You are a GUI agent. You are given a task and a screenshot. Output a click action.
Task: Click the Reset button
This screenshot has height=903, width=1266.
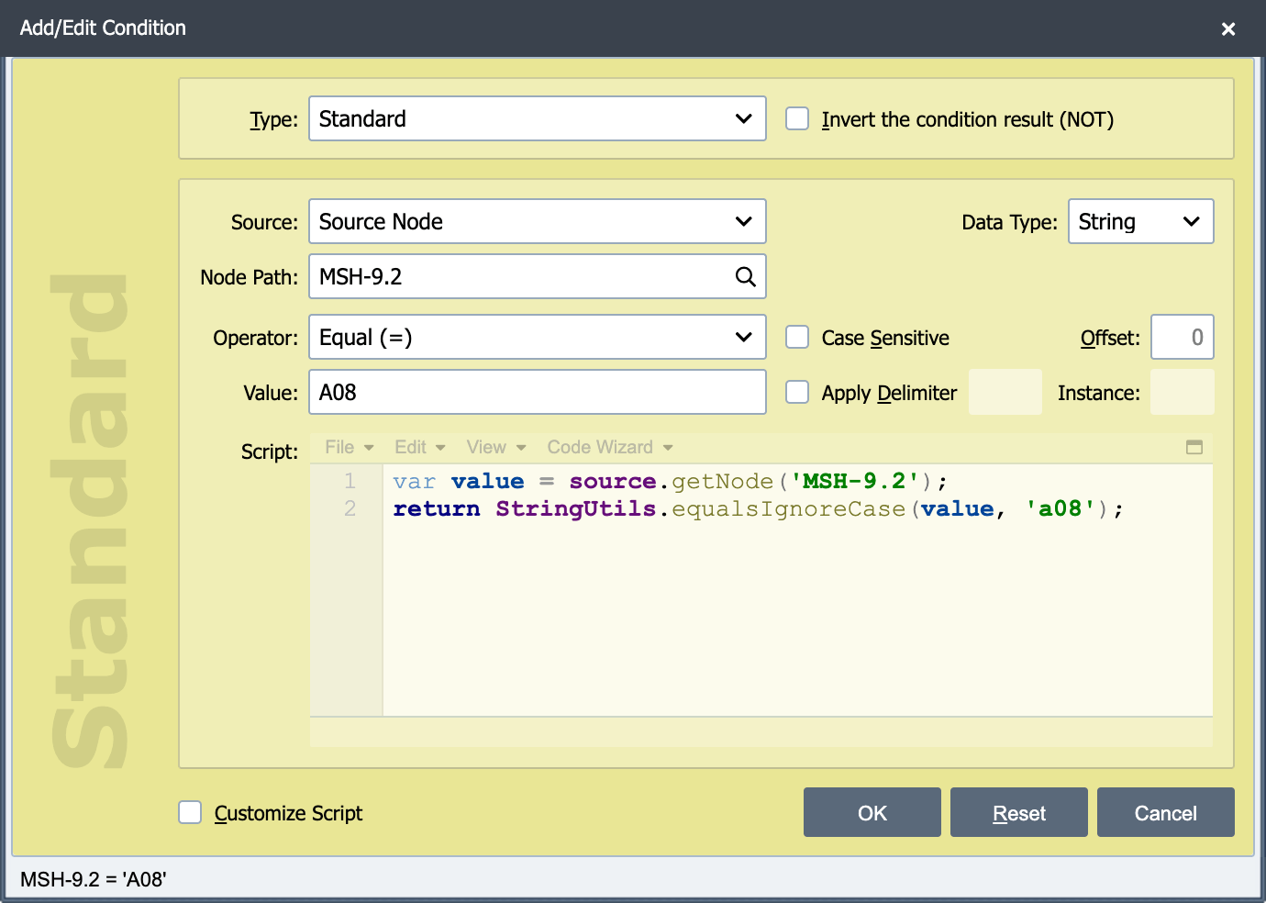[1019, 812]
